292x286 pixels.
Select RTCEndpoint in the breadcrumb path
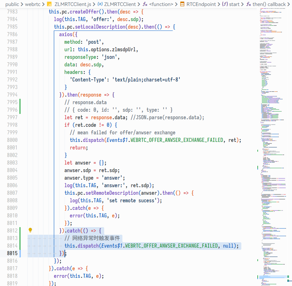[201, 4]
